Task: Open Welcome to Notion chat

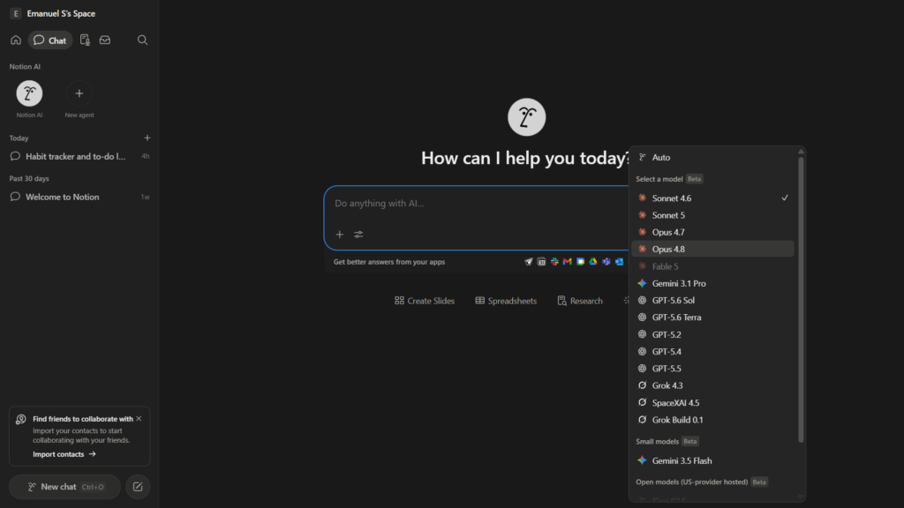Action: [79, 197]
